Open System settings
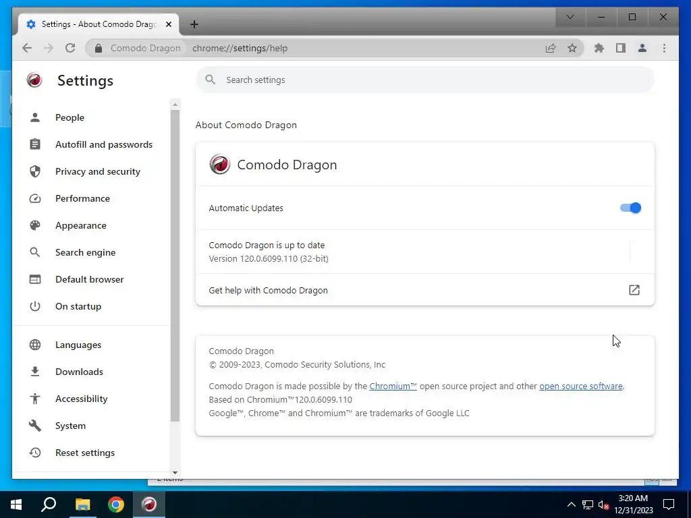Image resolution: width=691 pixels, height=518 pixels. 91,426
